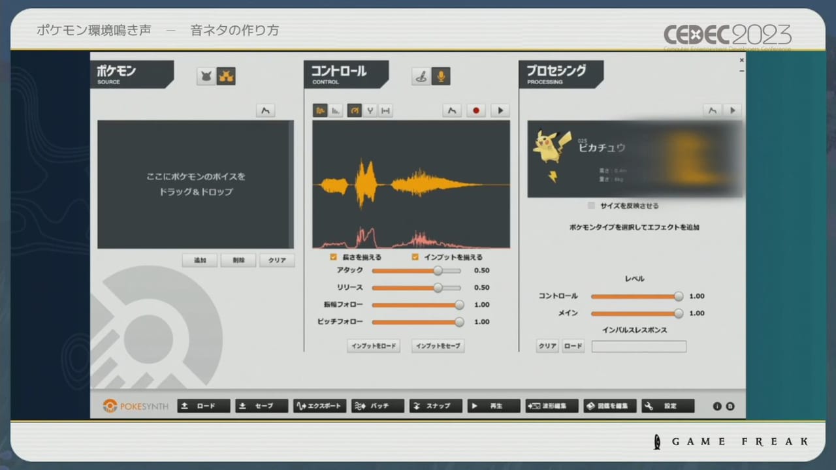Image resolution: width=836 pixels, height=470 pixels.
Task: Click the round icon right of info icon
Action: tap(730, 406)
